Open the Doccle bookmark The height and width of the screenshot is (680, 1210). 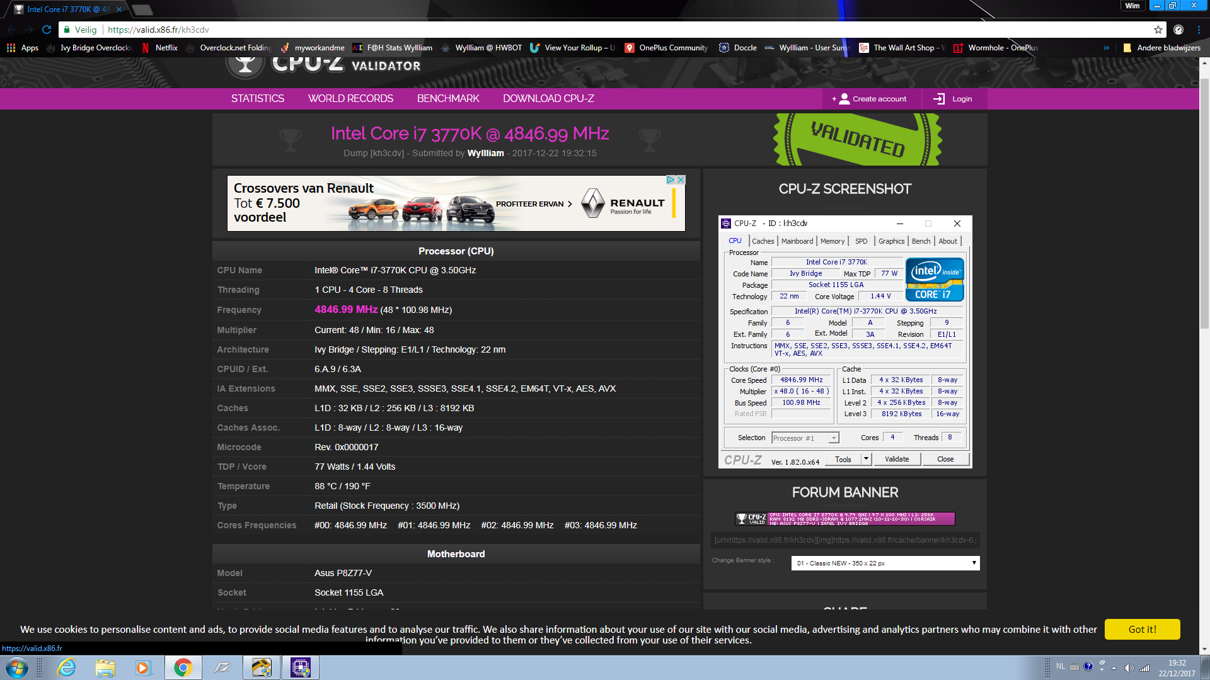click(738, 48)
